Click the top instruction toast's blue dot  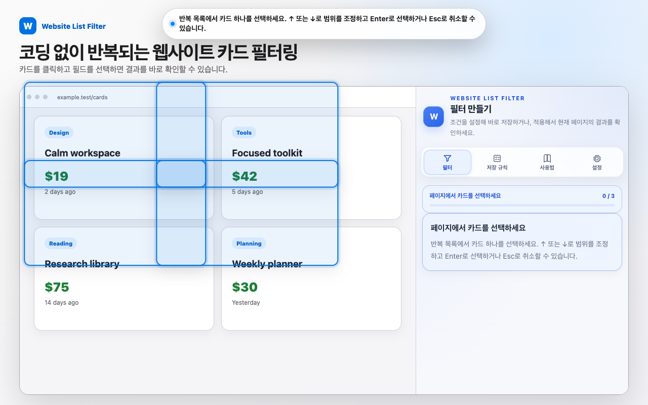coord(173,24)
